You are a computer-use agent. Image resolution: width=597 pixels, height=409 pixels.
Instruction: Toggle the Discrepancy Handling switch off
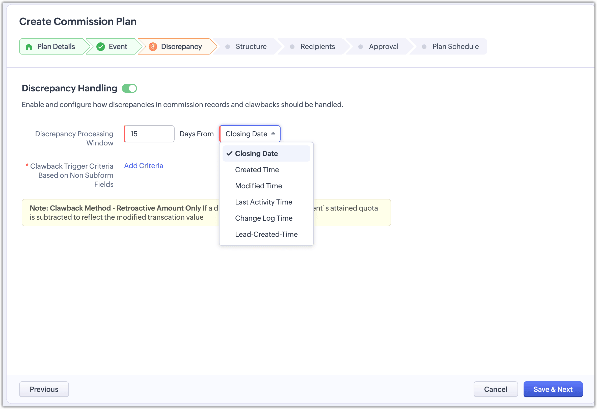tap(129, 88)
